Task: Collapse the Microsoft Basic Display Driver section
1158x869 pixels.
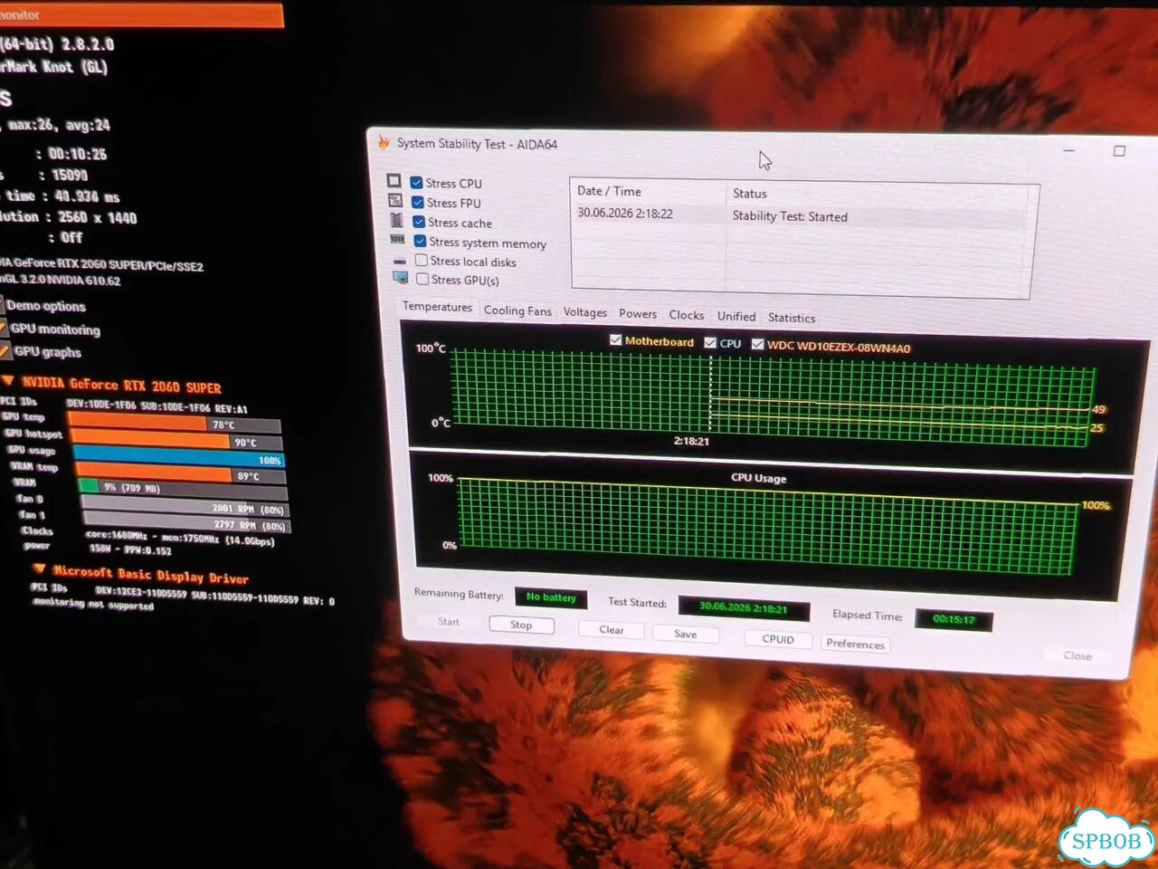Action: 39,569
